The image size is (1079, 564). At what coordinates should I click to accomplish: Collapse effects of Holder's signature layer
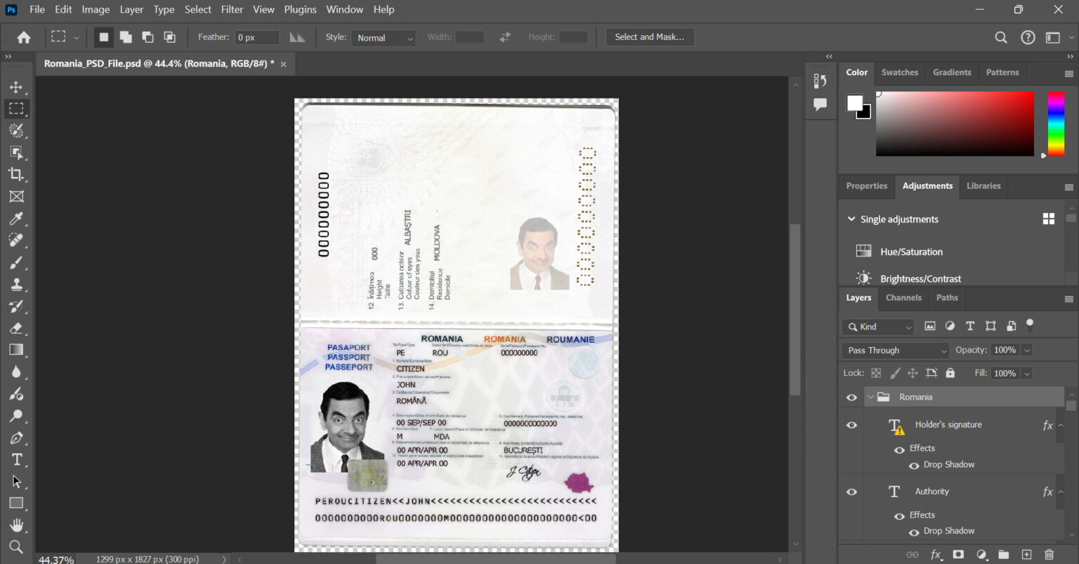coord(1061,426)
